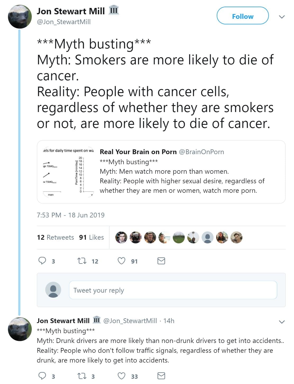Viewport: 294px width, 384px height.
Task: Open the 12 Retweets list
Action: click(x=56, y=237)
